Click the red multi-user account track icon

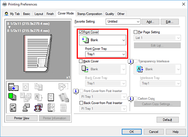[38, 108]
